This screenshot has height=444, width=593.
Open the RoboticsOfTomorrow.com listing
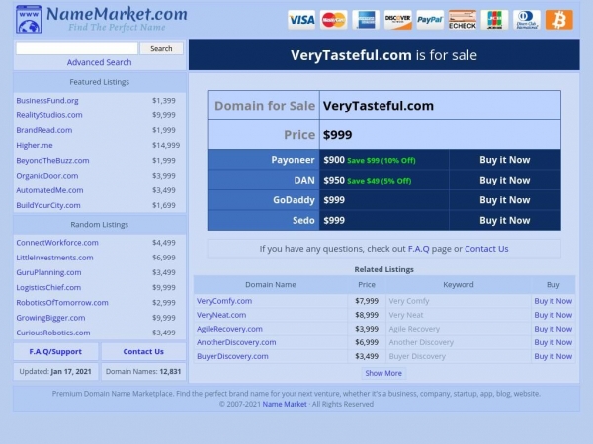point(62,303)
